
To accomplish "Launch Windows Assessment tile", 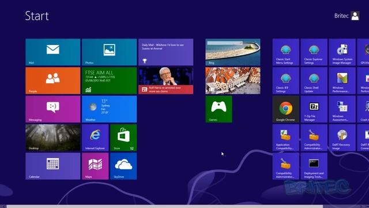I will tap(342, 109).
